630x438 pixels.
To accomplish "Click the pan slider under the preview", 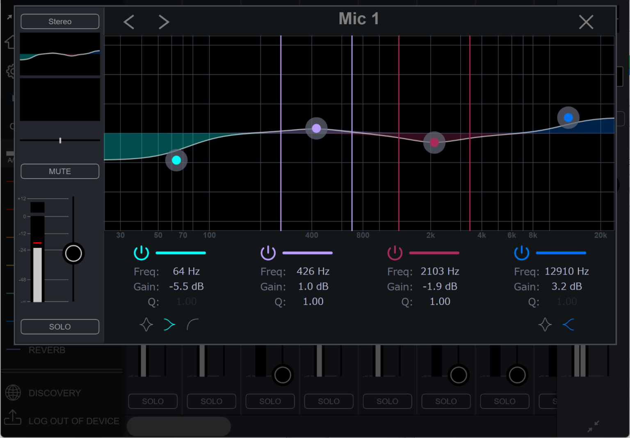I will [60, 140].
